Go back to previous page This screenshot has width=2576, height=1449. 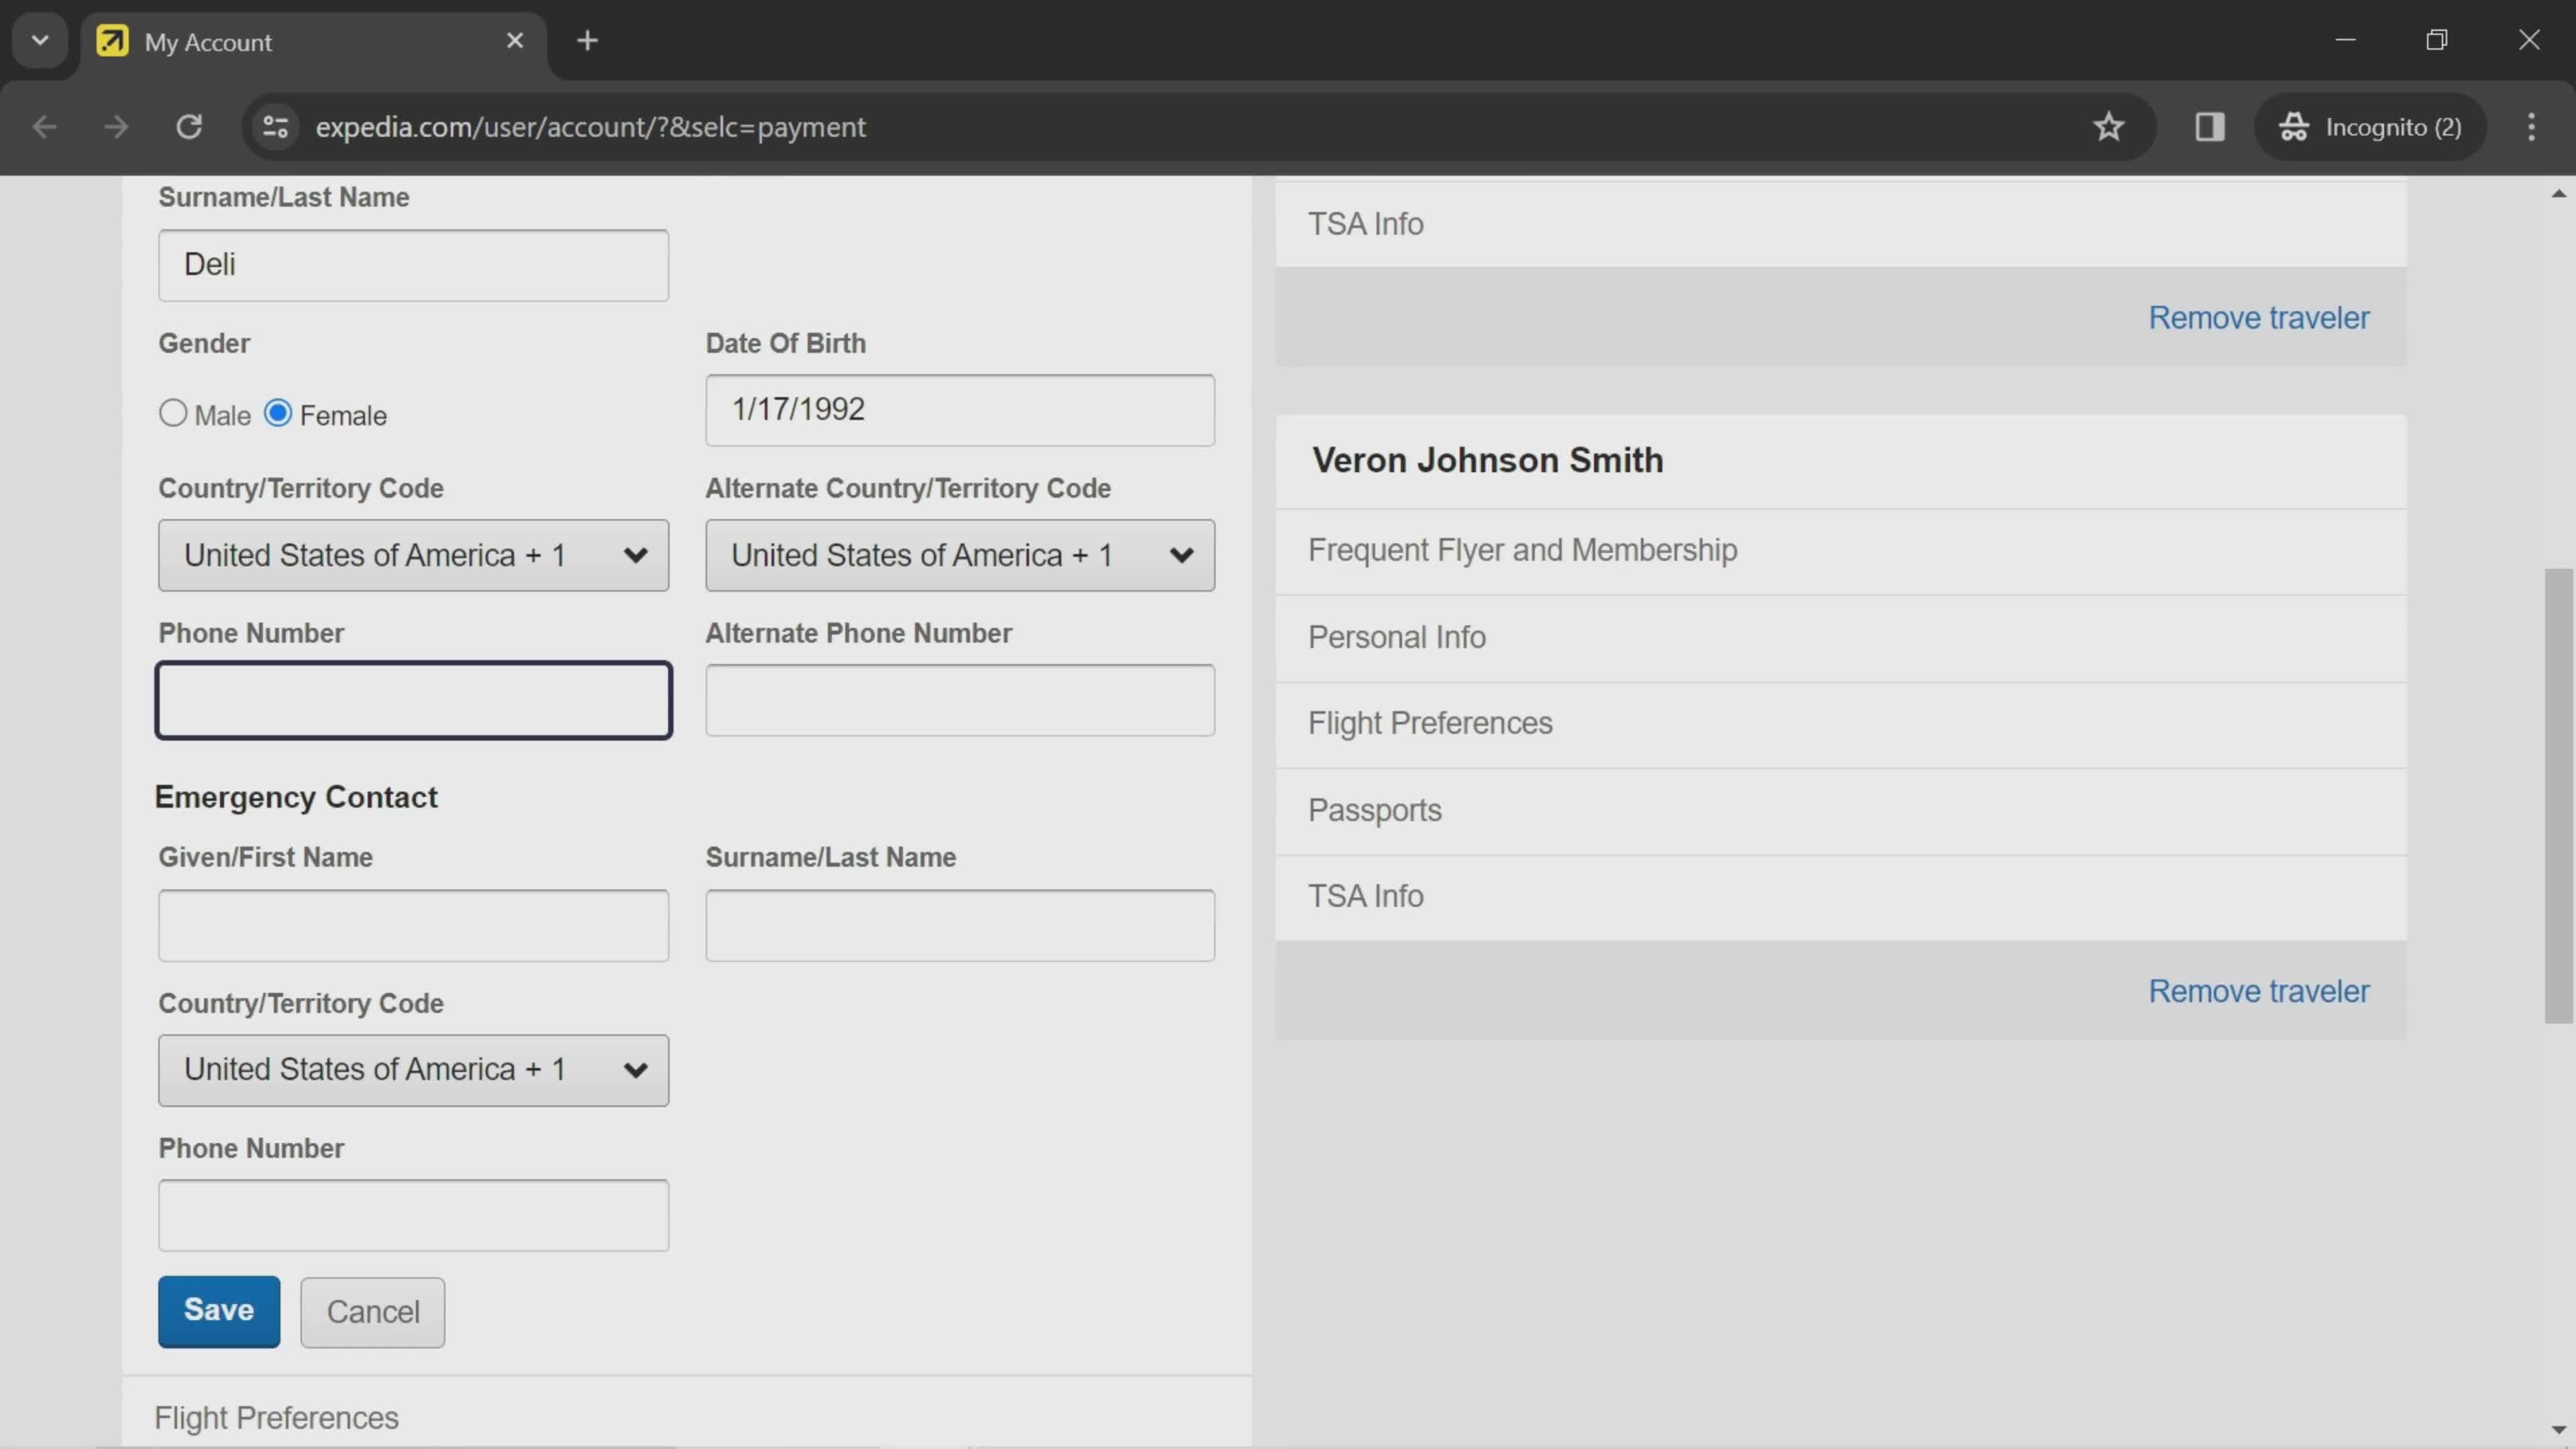click(x=44, y=127)
